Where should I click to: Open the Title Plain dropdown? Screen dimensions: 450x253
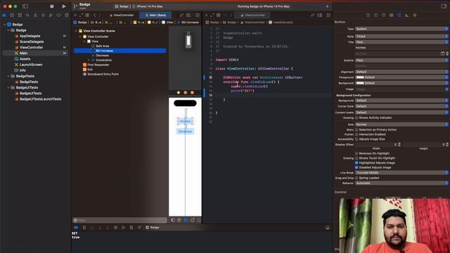click(x=401, y=42)
